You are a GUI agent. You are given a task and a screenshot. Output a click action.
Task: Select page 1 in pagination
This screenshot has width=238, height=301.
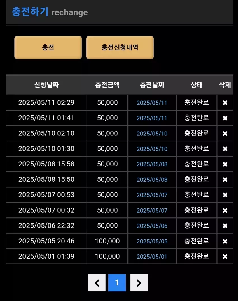[x=117, y=283]
